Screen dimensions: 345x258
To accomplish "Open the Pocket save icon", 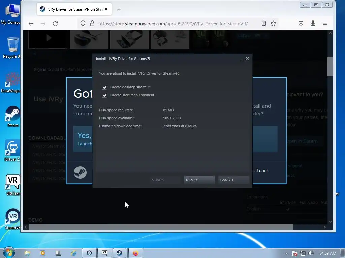I will click(301, 23).
